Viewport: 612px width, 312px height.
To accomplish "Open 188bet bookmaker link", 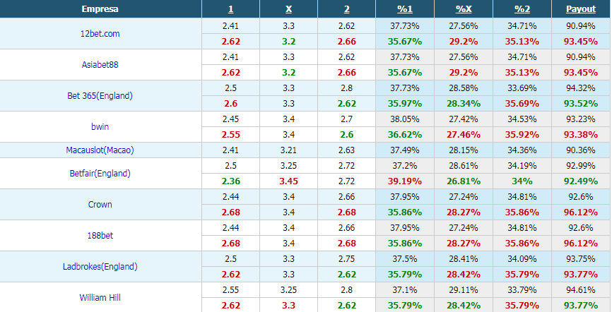I will pyautogui.click(x=100, y=236).
